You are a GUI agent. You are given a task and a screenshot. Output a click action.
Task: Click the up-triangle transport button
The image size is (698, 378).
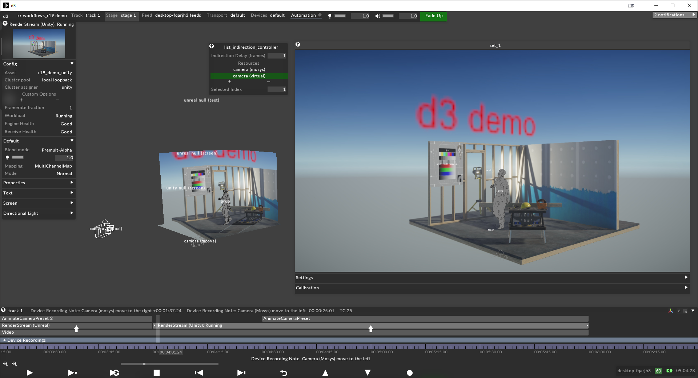(x=325, y=373)
